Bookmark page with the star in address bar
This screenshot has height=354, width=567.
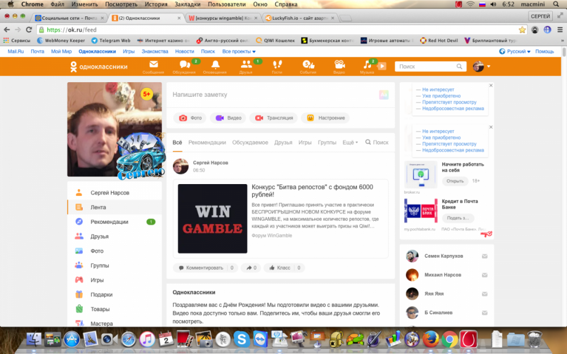click(522, 29)
